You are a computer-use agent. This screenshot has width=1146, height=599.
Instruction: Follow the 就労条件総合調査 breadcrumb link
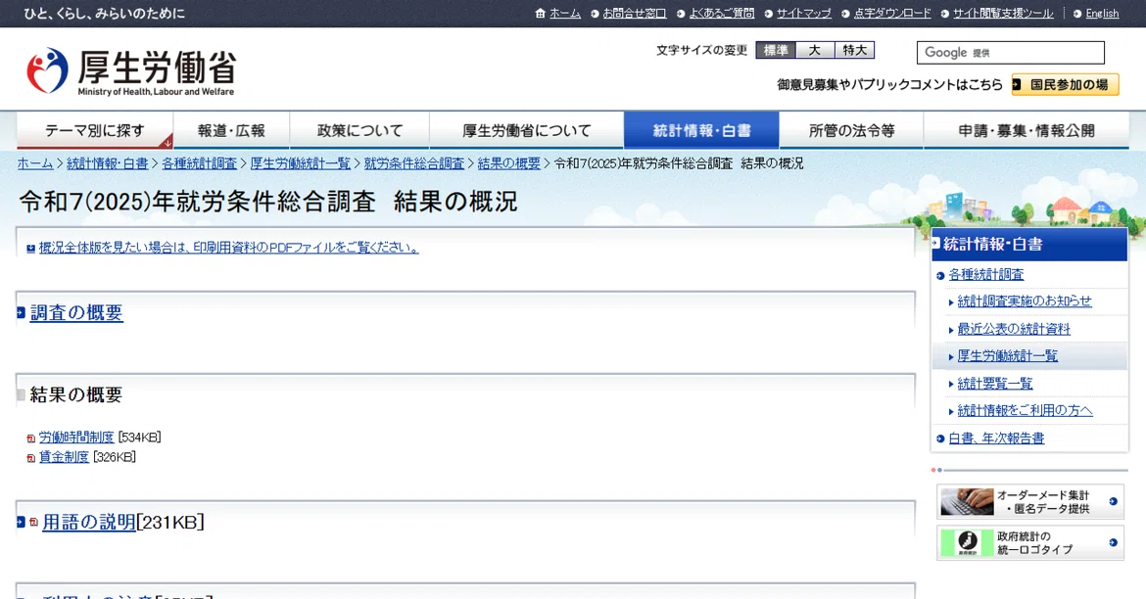[414, 163]
